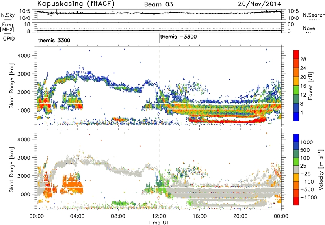325x225 pixels.
Task: Select the power panel's "Slant Range [km]" label
Action: 11,86
